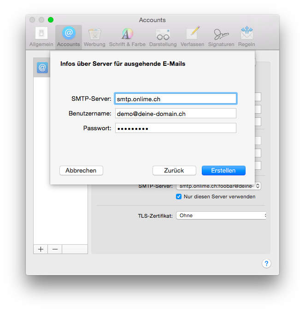Image resolution: width=305 pixels, height=312 pixels.
Task: Add a new account with plus button
Action: [41, 249]
